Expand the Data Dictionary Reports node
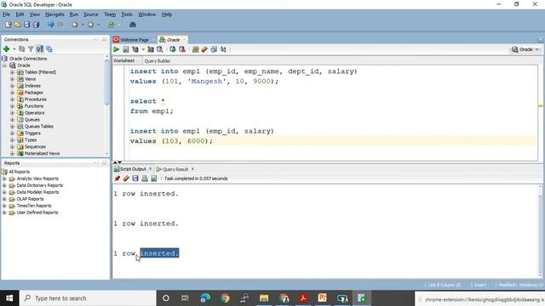Viewport: 545px width, 306px height. [x=4, y=185]
